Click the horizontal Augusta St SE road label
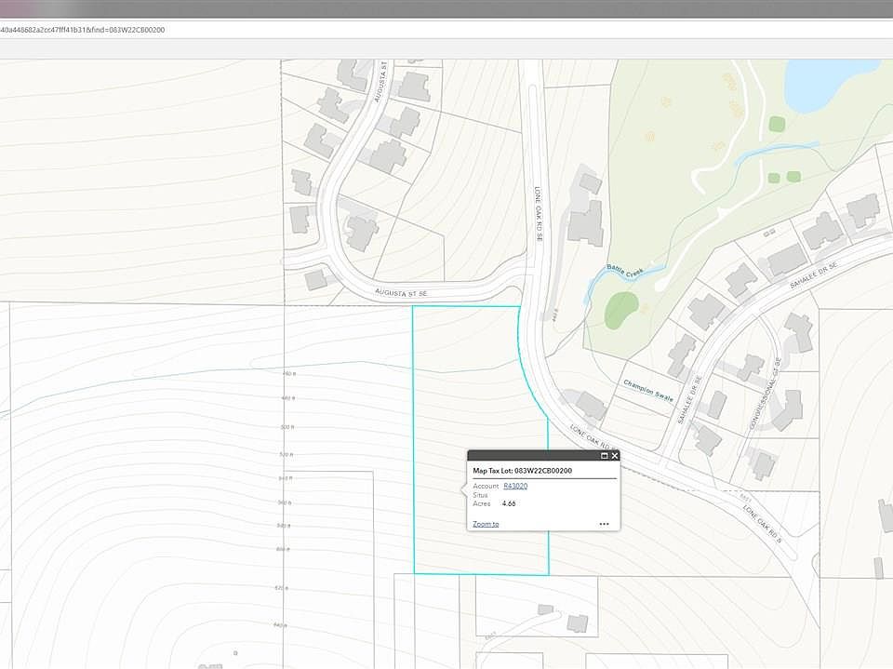 400,292
